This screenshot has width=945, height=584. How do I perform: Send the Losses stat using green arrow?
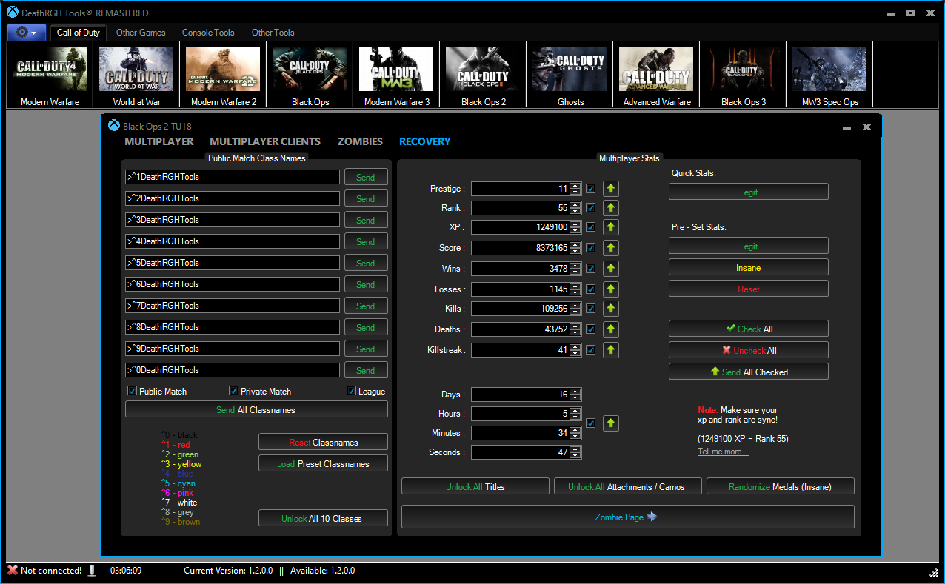[611, 289]
